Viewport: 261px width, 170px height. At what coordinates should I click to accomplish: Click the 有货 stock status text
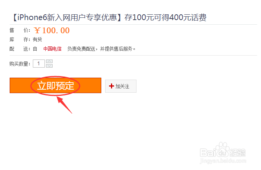tap(37, 39)
